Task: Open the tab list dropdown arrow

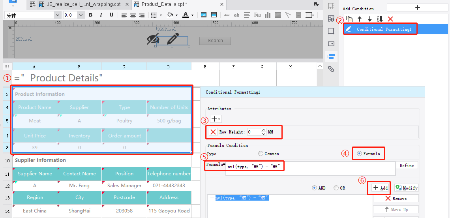Action: tap(316, 4)
